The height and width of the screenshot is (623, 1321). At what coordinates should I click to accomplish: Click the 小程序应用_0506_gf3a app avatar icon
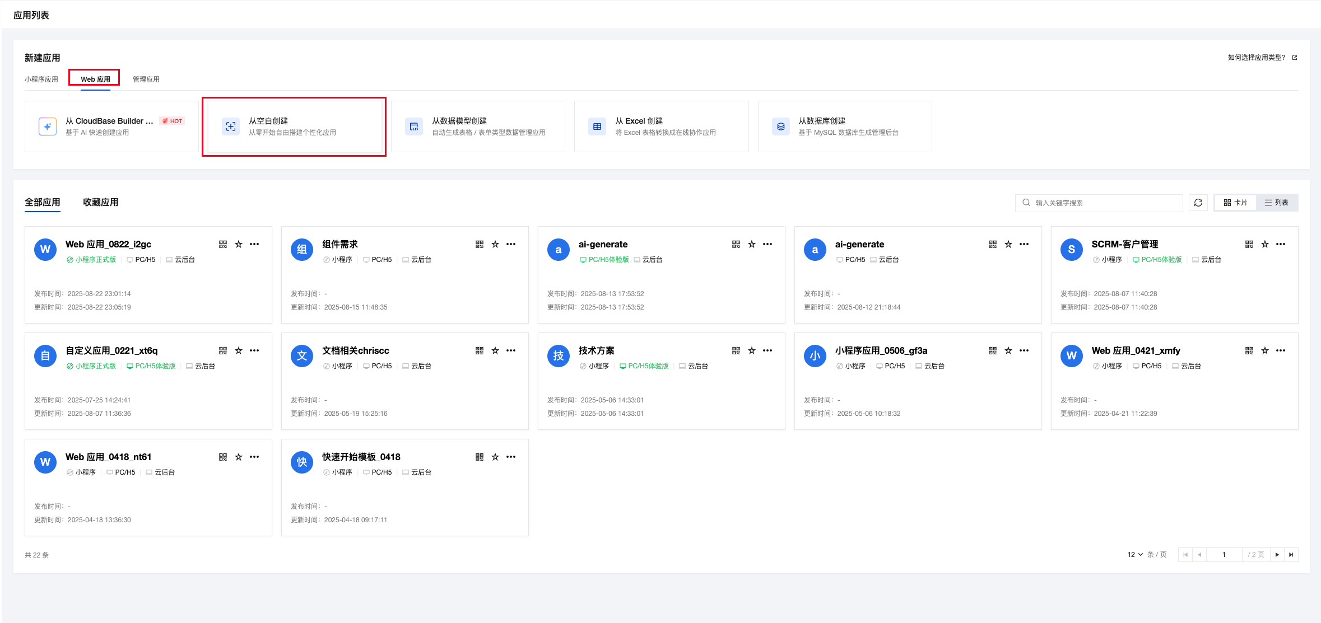[x=815, y=356]
